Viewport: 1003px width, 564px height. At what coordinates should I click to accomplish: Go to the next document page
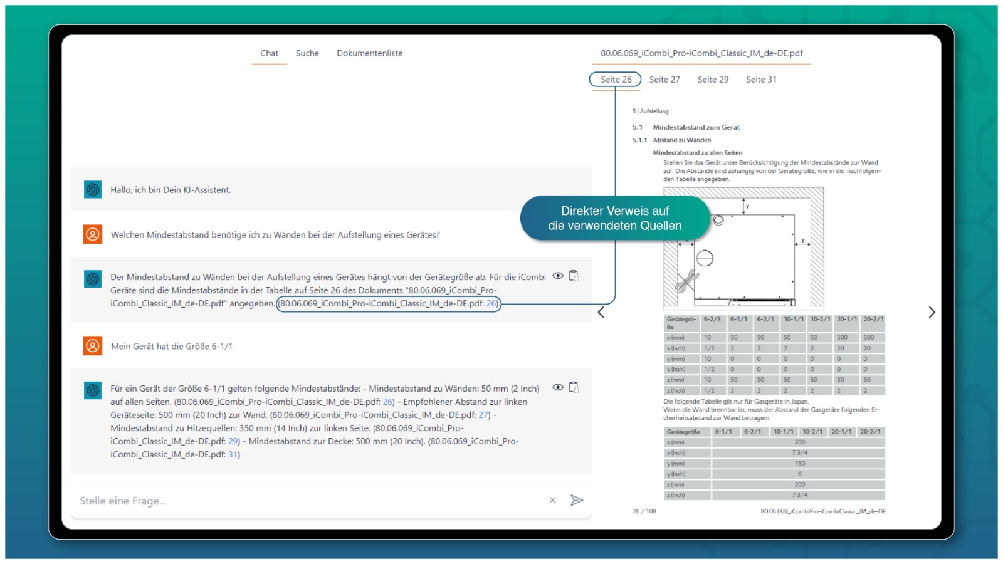point(932,312)
